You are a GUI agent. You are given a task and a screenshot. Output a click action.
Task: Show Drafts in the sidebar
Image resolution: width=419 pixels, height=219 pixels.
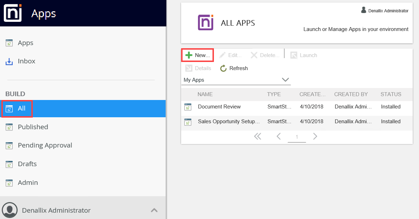[27, 164]
